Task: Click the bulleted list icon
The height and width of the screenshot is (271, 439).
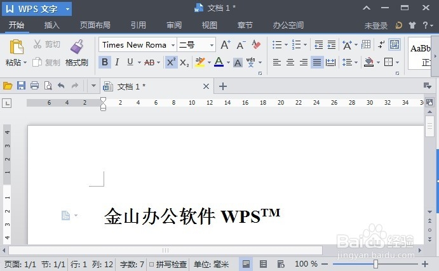Action: [277, 45]
